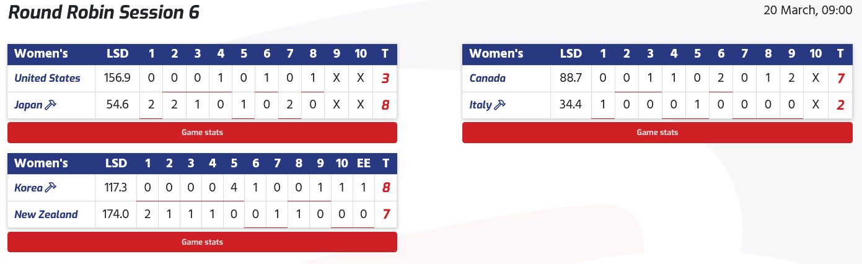View the New Zealand team page
862x264 pixels.
[x=46, y=214]
